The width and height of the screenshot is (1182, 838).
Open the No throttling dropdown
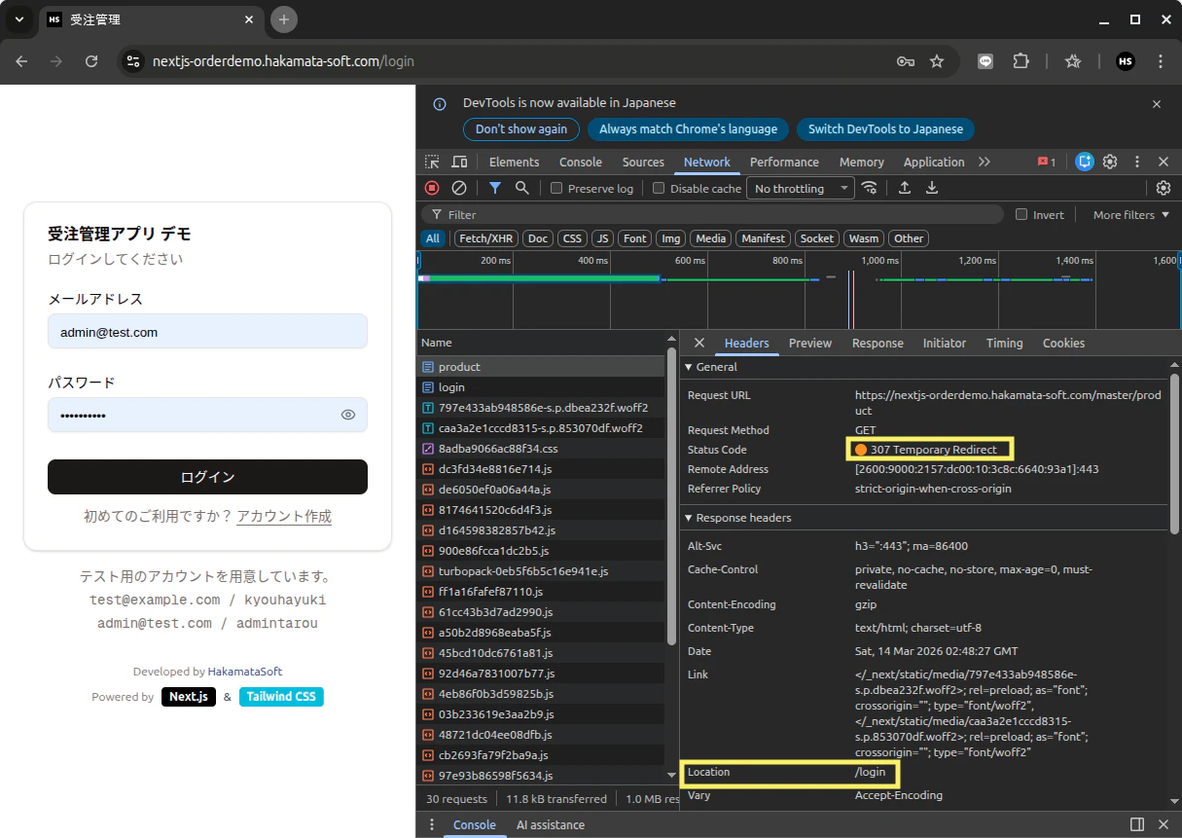[800, 188]
